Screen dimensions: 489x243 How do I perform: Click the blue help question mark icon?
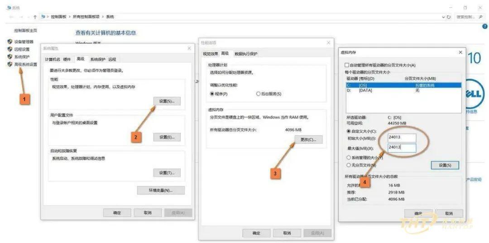click(x=485, y=27)
